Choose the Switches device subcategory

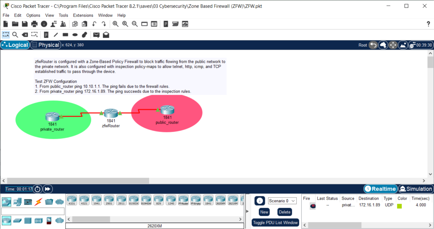pyautogui.click(x=17, y=221)
